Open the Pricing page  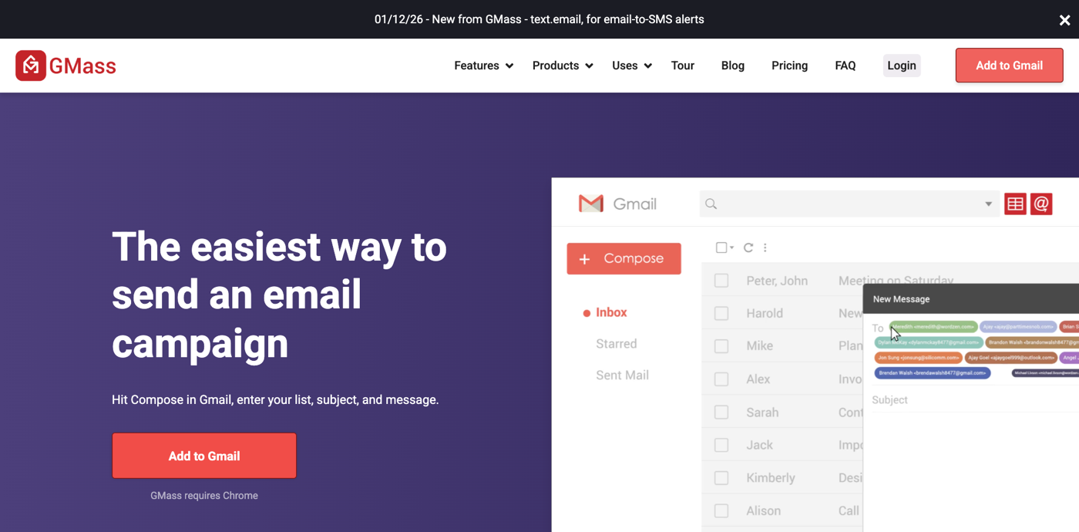click(x=789, y=66)
